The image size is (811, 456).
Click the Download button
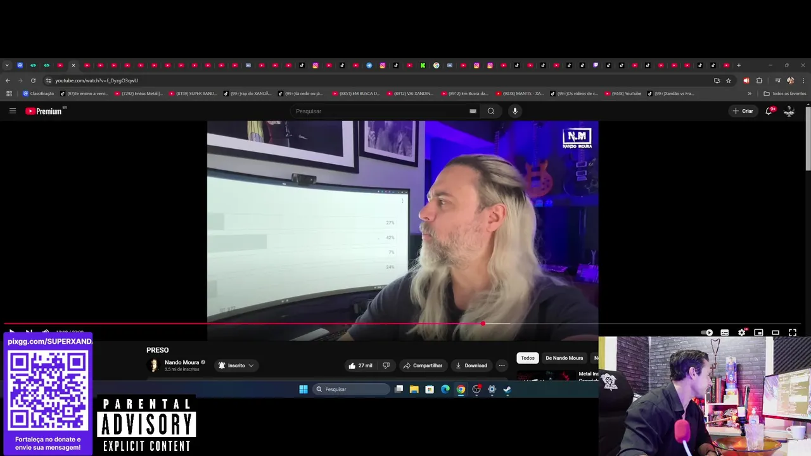[471, 365]
